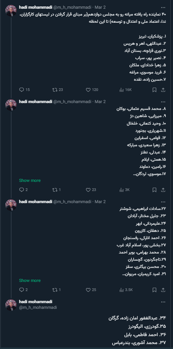This screenshot has width=173, height=349.
Task: Open the profile avatar on the second tweet
Action: tap(11, 105)
